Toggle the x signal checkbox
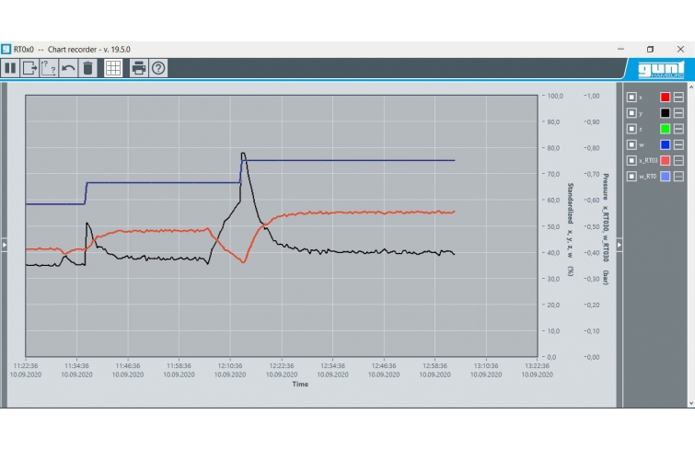Image resolution: width=695 pixels, height=449 pixels. [x=631, y=97]
